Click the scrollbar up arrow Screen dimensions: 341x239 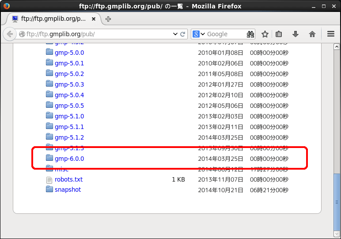pos(337,46)
